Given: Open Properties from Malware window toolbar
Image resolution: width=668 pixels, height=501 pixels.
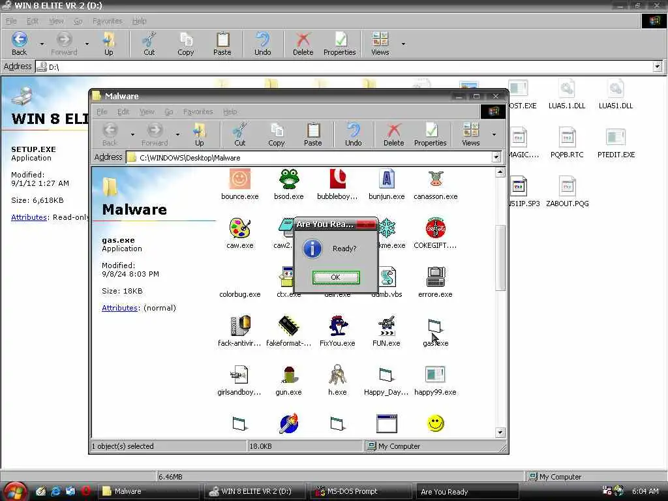Looking at the screenshot, I should 431,134.
